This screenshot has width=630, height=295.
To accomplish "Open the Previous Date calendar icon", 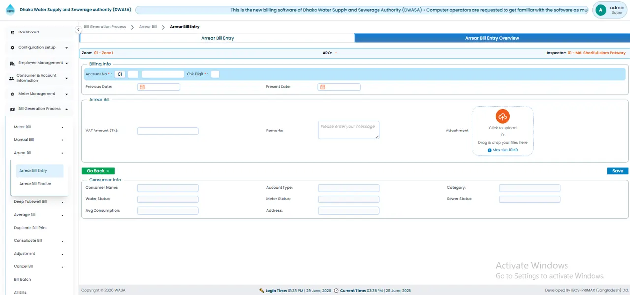I will tap(142, 87).
